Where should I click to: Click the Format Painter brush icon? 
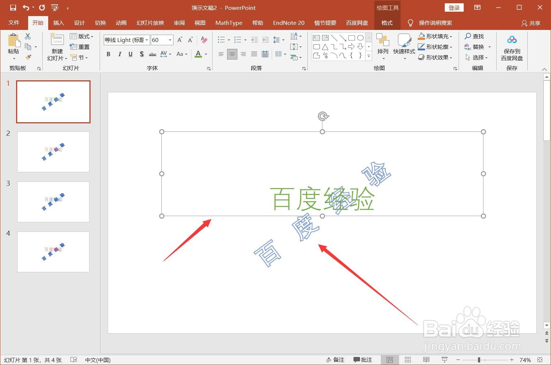pos(28,57)
